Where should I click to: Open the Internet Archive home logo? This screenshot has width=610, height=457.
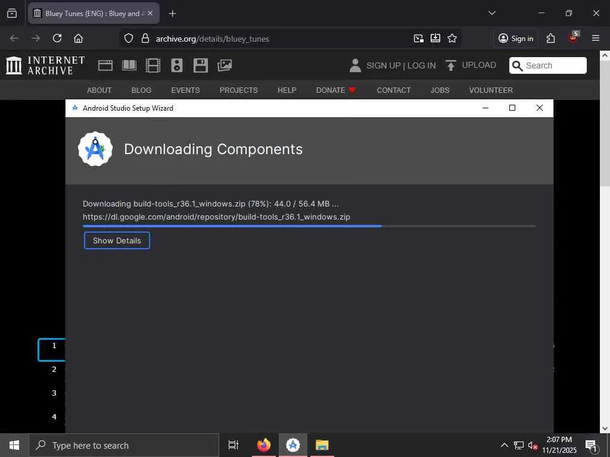pyautogui.click(x=45, y=65)
